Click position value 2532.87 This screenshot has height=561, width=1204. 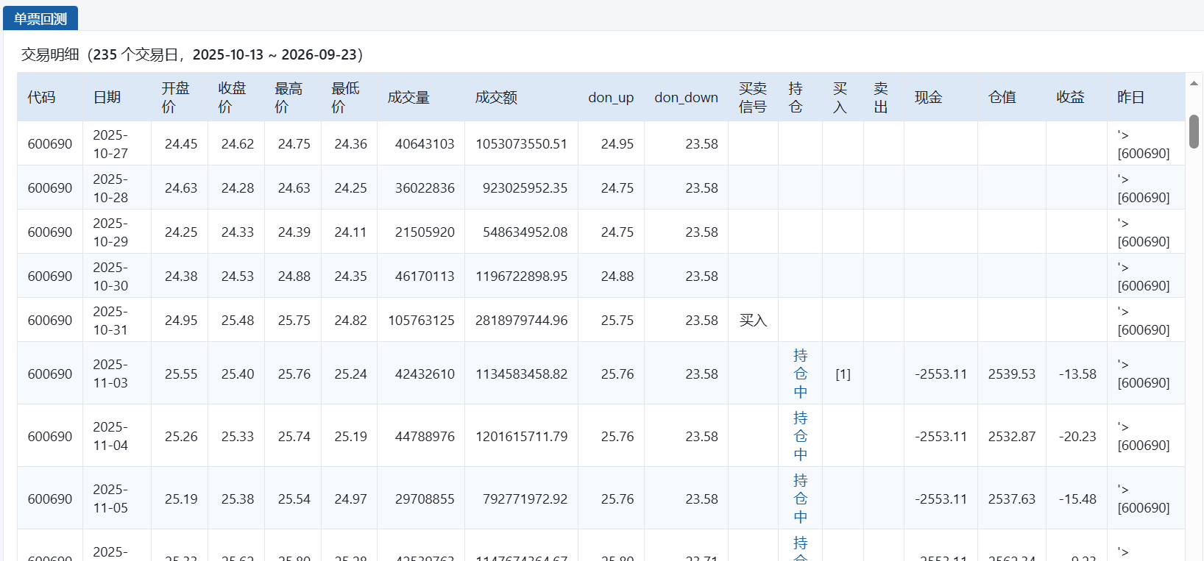1011,436
